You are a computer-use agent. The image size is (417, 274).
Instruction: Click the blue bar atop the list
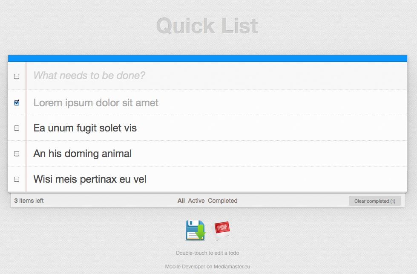pyautogui.click(x=207, y=58)
